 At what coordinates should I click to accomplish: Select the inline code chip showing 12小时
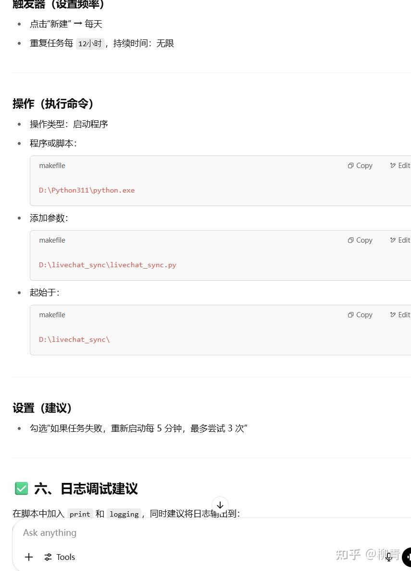pos(90,43)
